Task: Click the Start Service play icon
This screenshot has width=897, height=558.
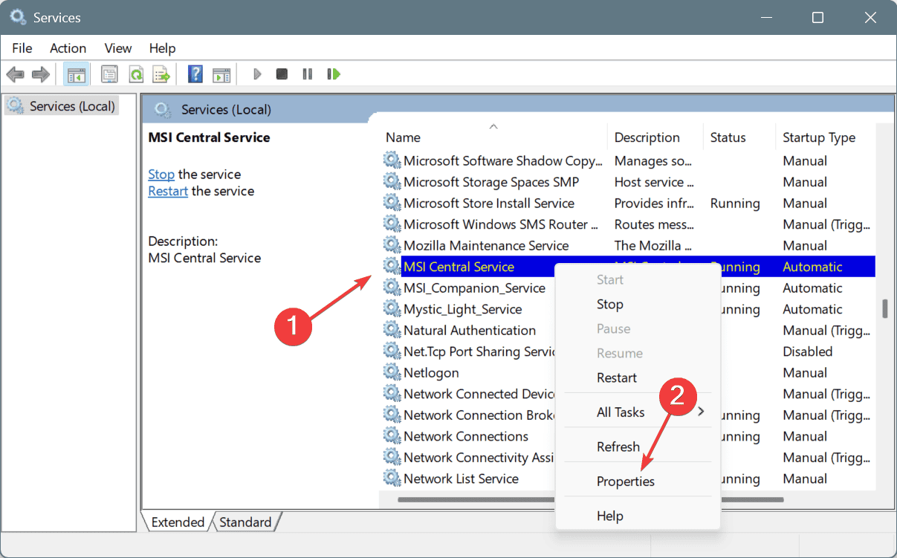Action: 257,74
